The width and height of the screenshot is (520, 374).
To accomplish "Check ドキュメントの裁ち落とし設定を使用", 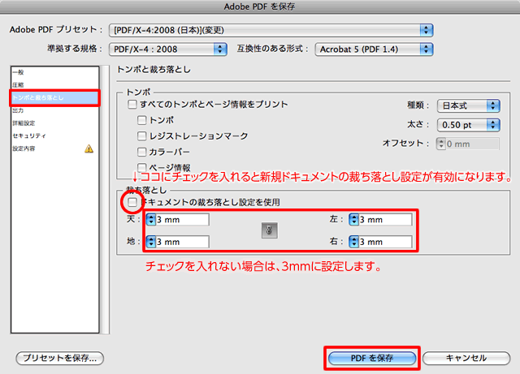I will 132,202.
